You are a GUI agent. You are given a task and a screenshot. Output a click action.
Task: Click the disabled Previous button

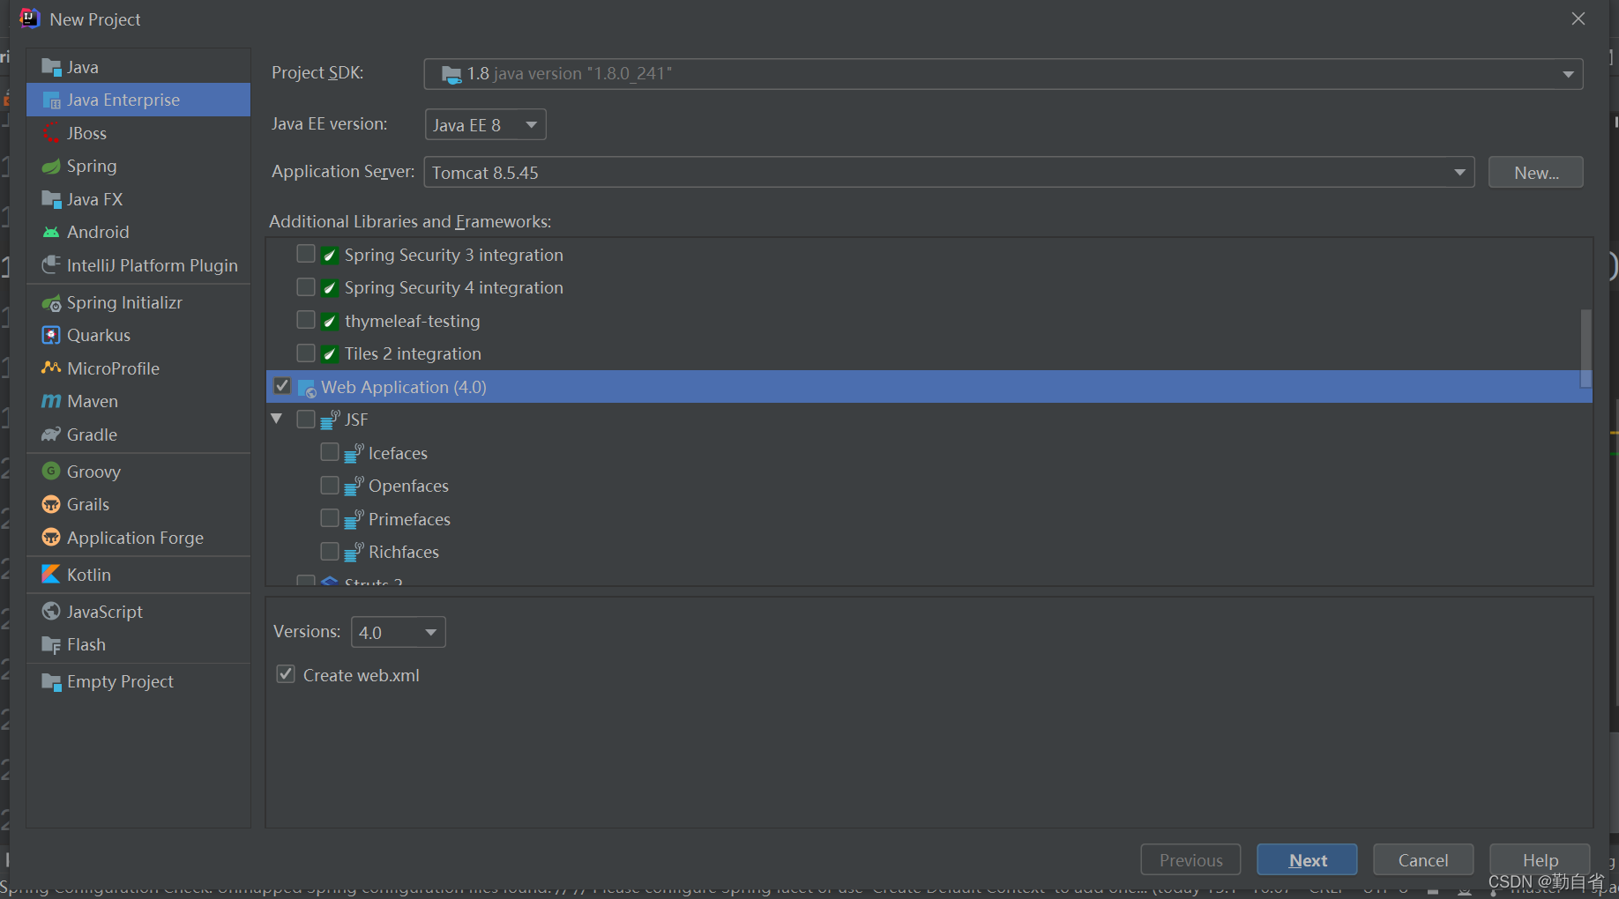[x=1190, y=860]
